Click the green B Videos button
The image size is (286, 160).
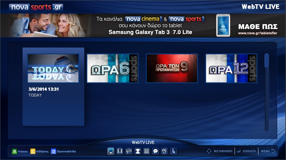pyautogui.click(x=20, y=151)
